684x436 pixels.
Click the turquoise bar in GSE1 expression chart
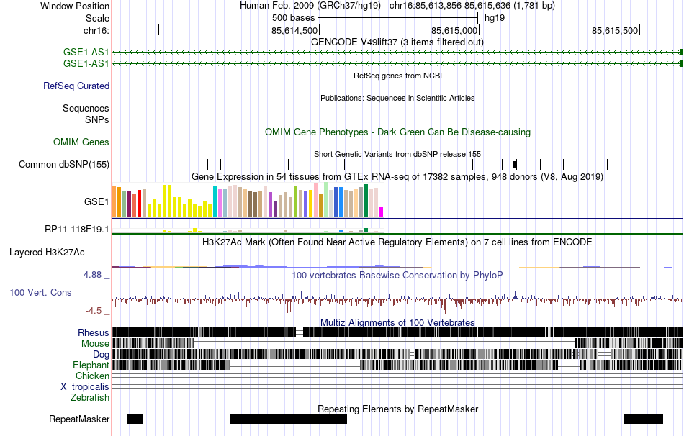point(215,201)
